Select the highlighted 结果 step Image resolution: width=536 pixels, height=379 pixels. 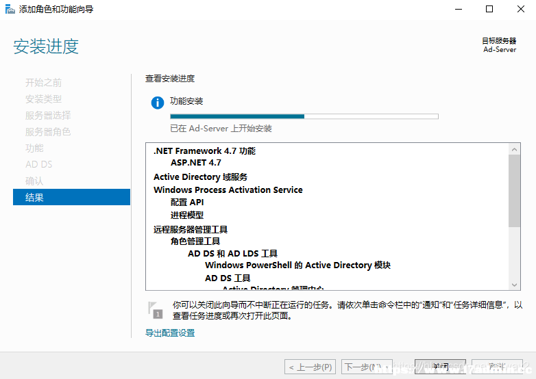71,197
